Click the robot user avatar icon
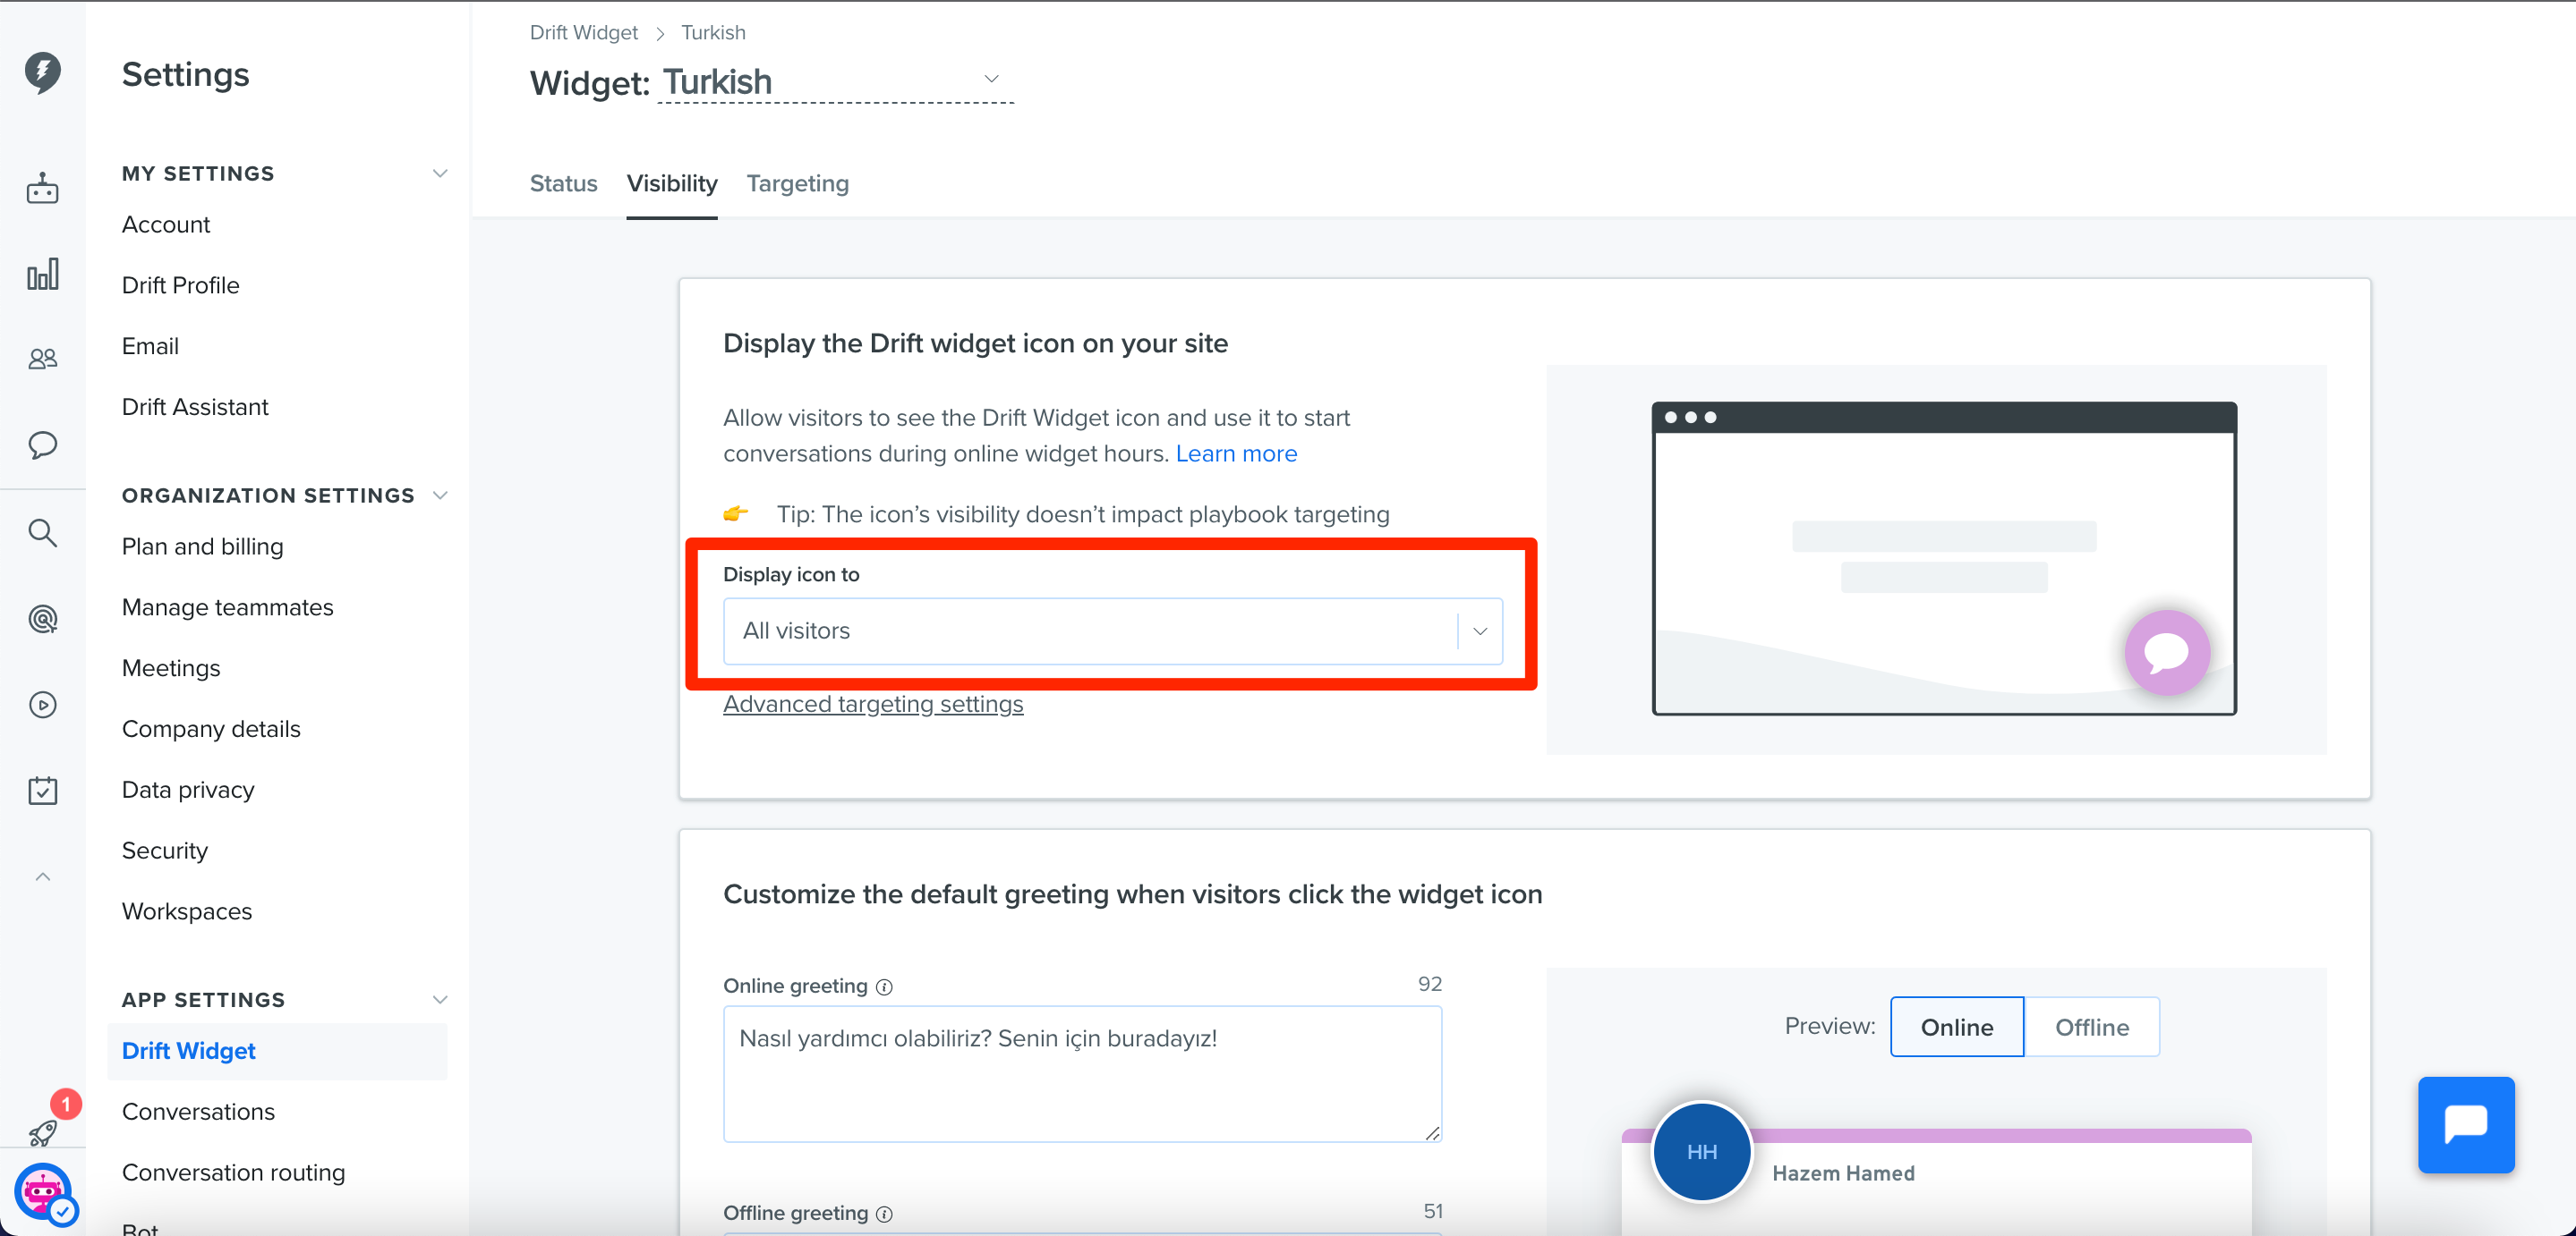 pyautogui.click(x=42, y=1192)
